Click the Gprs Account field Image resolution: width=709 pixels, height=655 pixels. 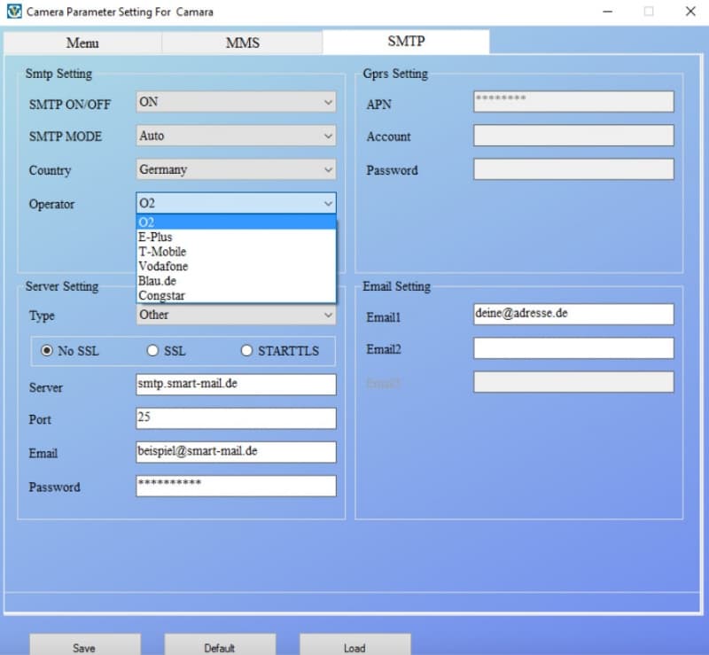coord(573,136)
